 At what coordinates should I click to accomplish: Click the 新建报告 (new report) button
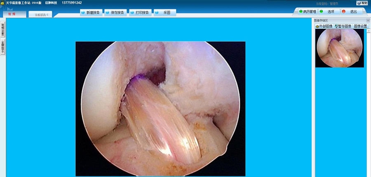pyautogui.click(x=91, y=13)
